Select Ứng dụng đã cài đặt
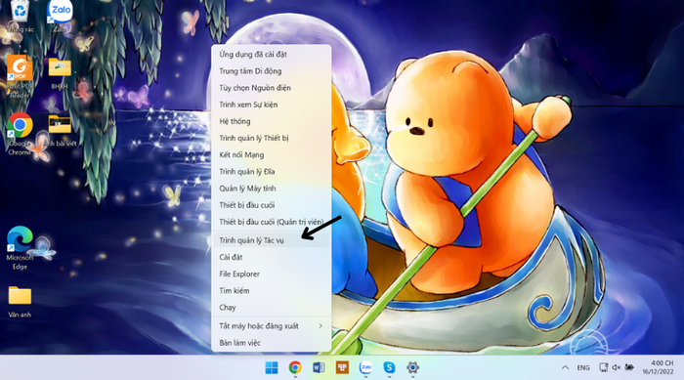This screenshot has width=684, height=380. coord(272,54)
